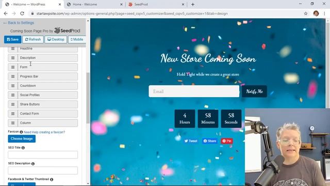This screenshot has width=330, height=186.
Task: Click the Minutes countdown box
Action: click(208, 118)
